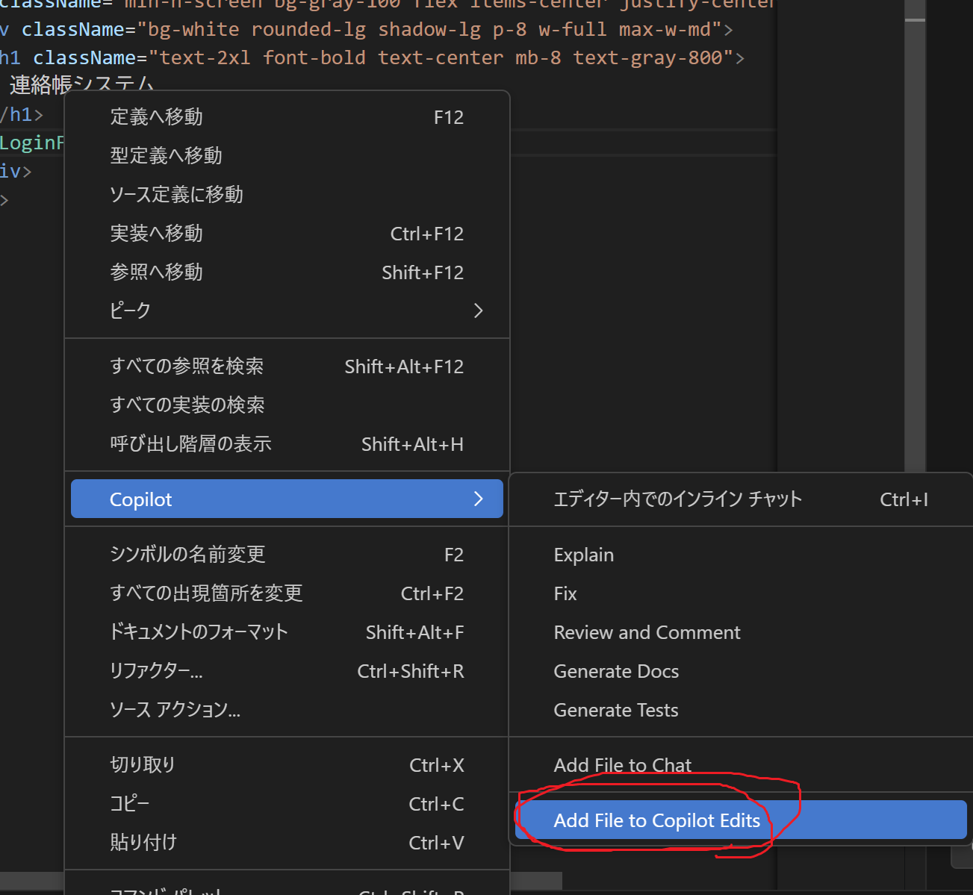Open the Copilot submenu entry
Image resolution: width=973 pixels, height=895 pixels.
click(x=287, y=499)
